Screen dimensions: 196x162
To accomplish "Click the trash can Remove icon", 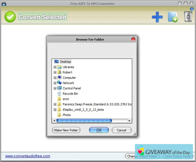I will point(188,17).
